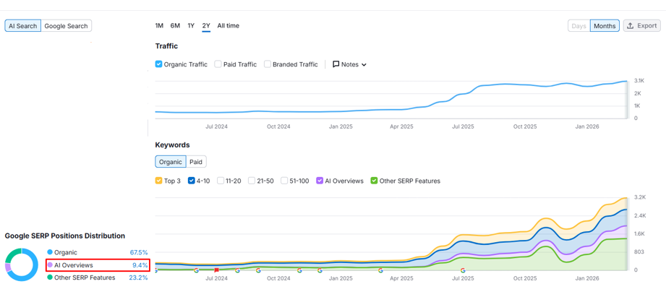This screenshot has height=297, width=666.
Task: Switch chart granularity to Days
Action: (579, 26)
